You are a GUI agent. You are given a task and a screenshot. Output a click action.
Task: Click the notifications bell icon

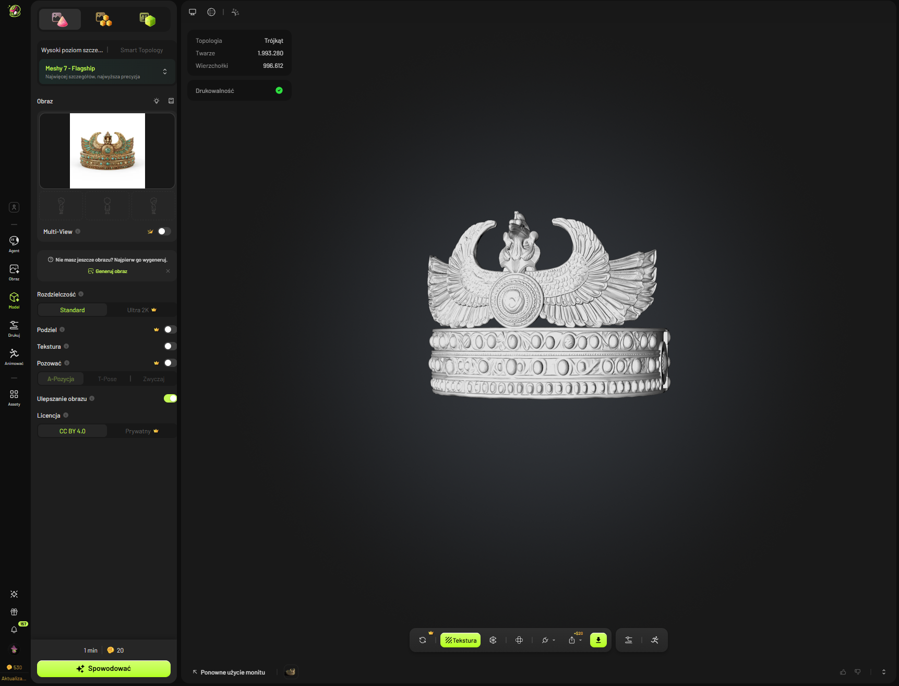14,630
